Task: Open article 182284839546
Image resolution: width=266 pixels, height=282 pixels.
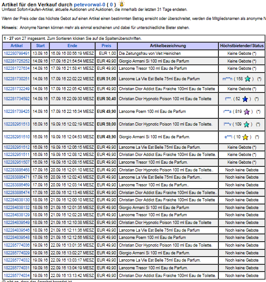Action: point(16,230)
